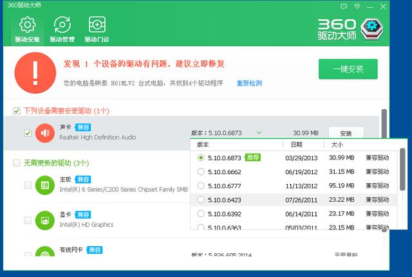The image size is (412, 277).
Task: Open the title bar dropdown menu icon
Action: 357,6
